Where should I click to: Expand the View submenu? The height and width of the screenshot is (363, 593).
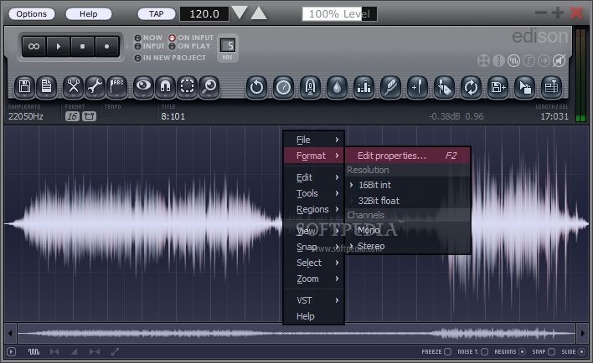point(314,231)
